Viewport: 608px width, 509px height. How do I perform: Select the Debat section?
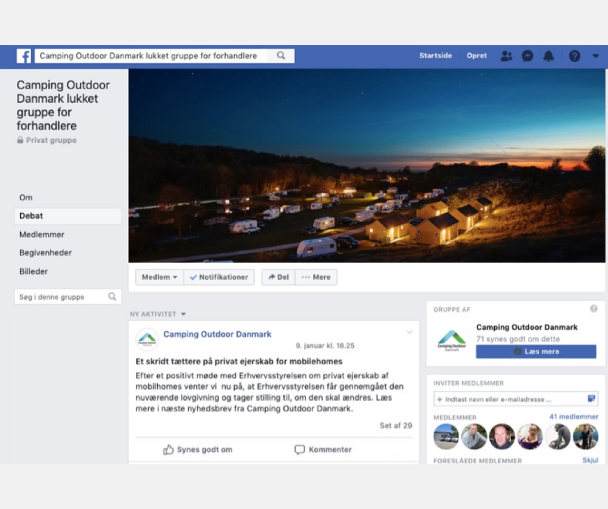click(68, 216)
